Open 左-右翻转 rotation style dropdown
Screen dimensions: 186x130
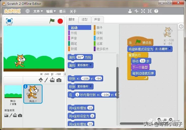coord(170,49)
